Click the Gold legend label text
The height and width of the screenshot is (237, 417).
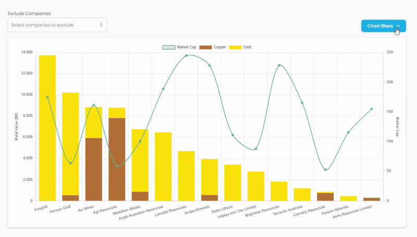pos(248,47)
